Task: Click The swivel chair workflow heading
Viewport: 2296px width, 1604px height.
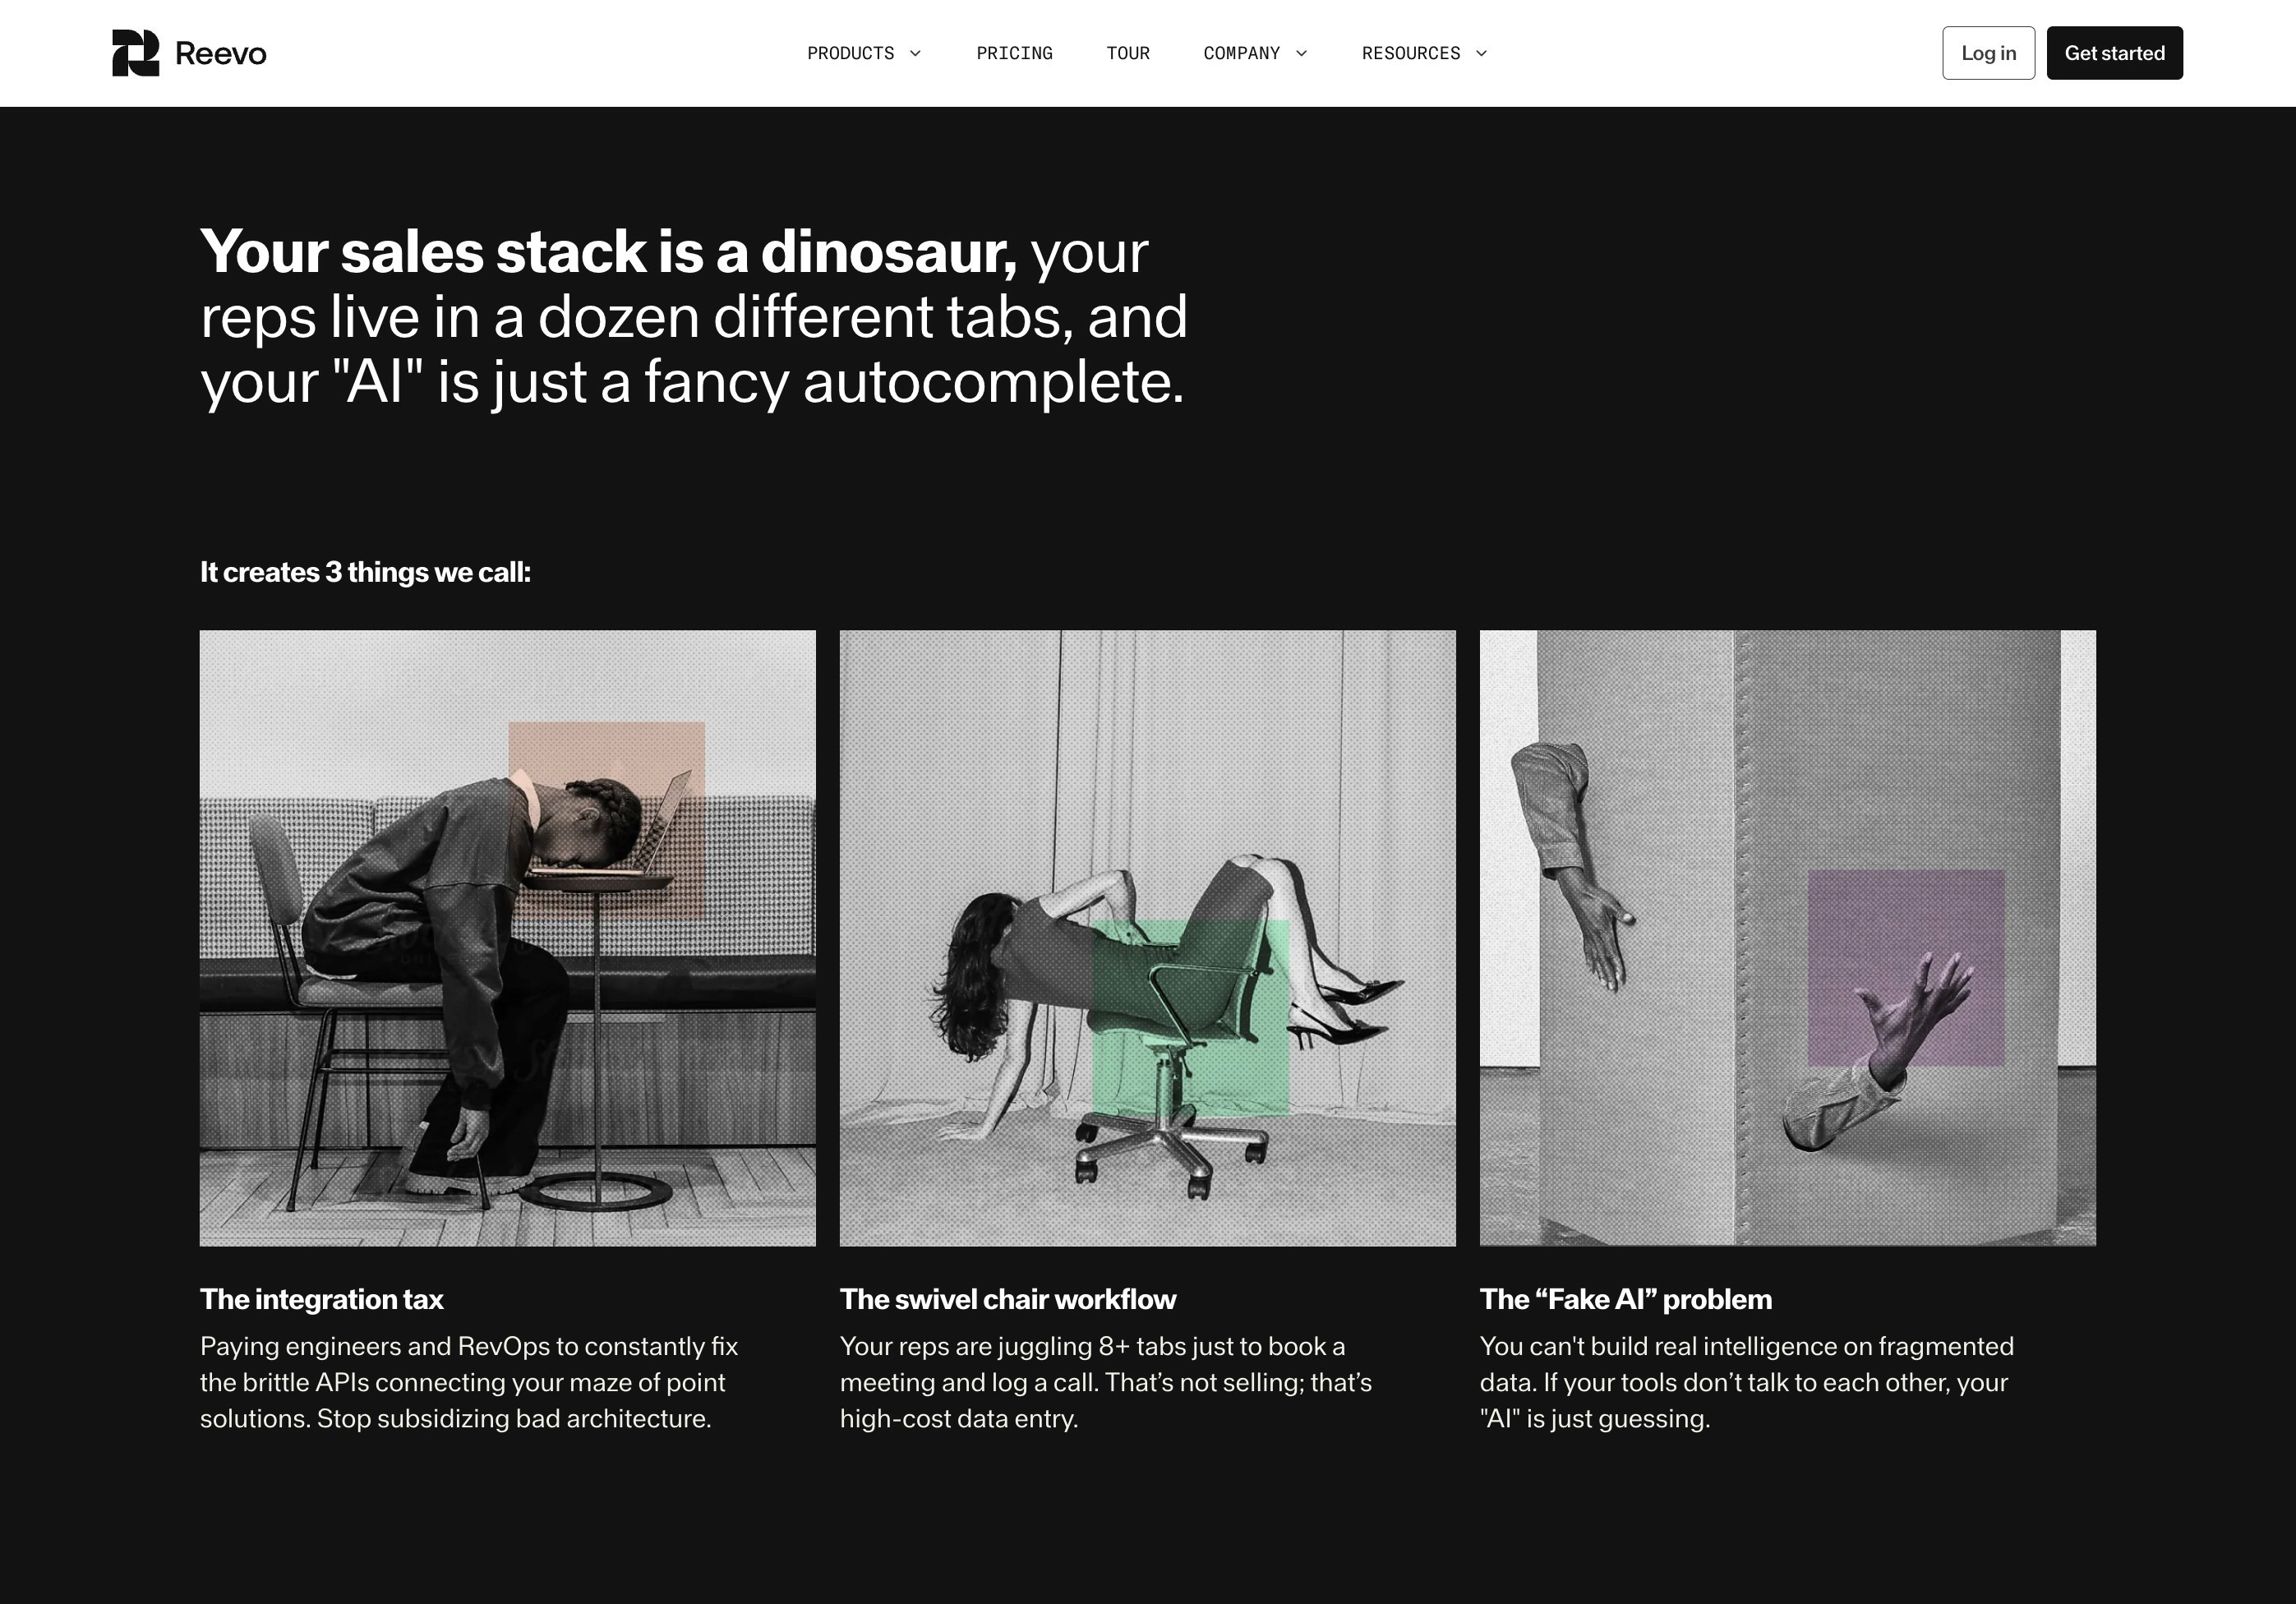Action: point(1007,1299)
